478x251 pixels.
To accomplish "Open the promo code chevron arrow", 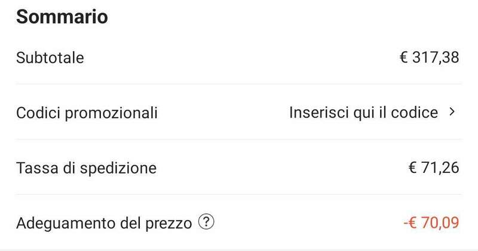I will (452, 112).
